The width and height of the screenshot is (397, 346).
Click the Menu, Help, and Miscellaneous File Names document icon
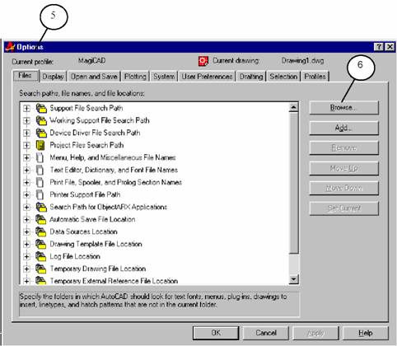40,157
